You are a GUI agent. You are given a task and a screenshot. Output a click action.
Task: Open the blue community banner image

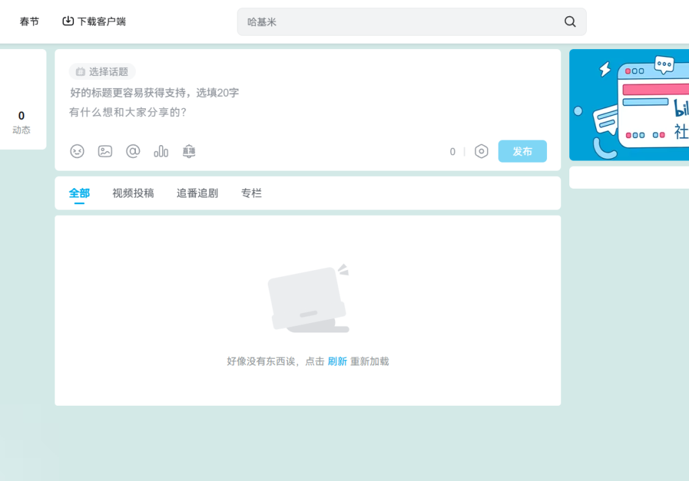click(629, 105)
